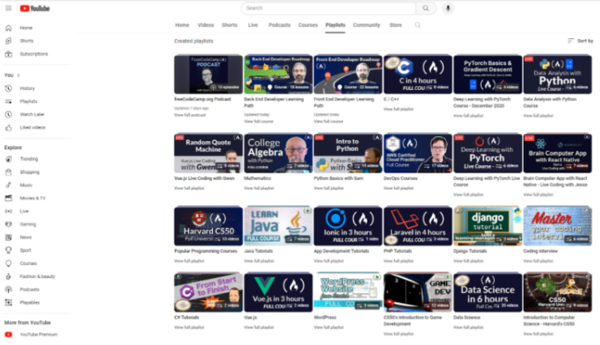Click the Watch Later icon
600x345 pixels.
point(8,114)
